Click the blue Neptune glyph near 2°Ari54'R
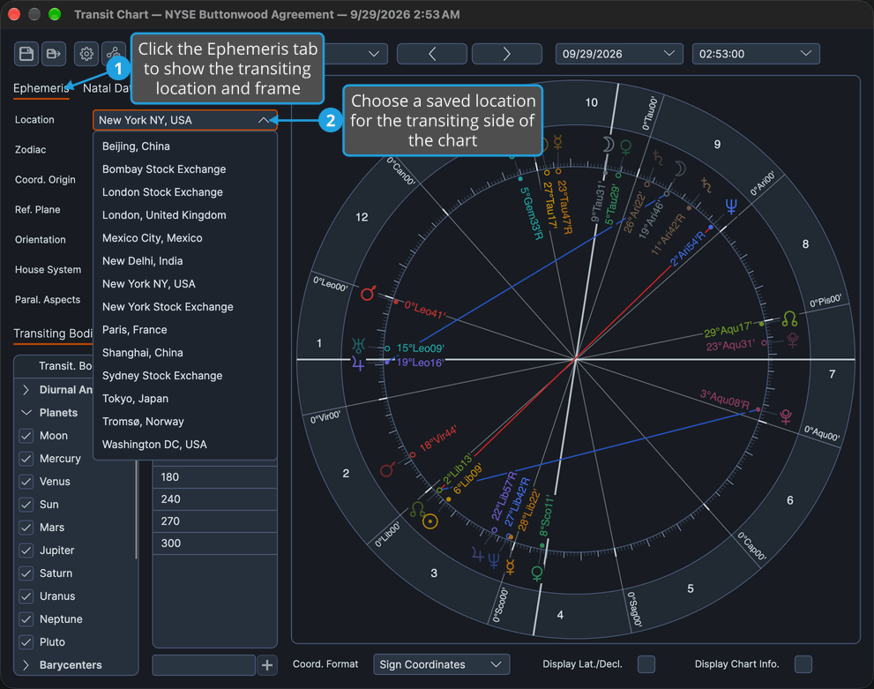 click(x=731, y=206)
